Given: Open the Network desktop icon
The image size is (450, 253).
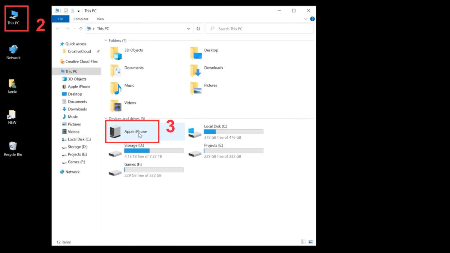Looking at the screenshot, I should point(13,52).
